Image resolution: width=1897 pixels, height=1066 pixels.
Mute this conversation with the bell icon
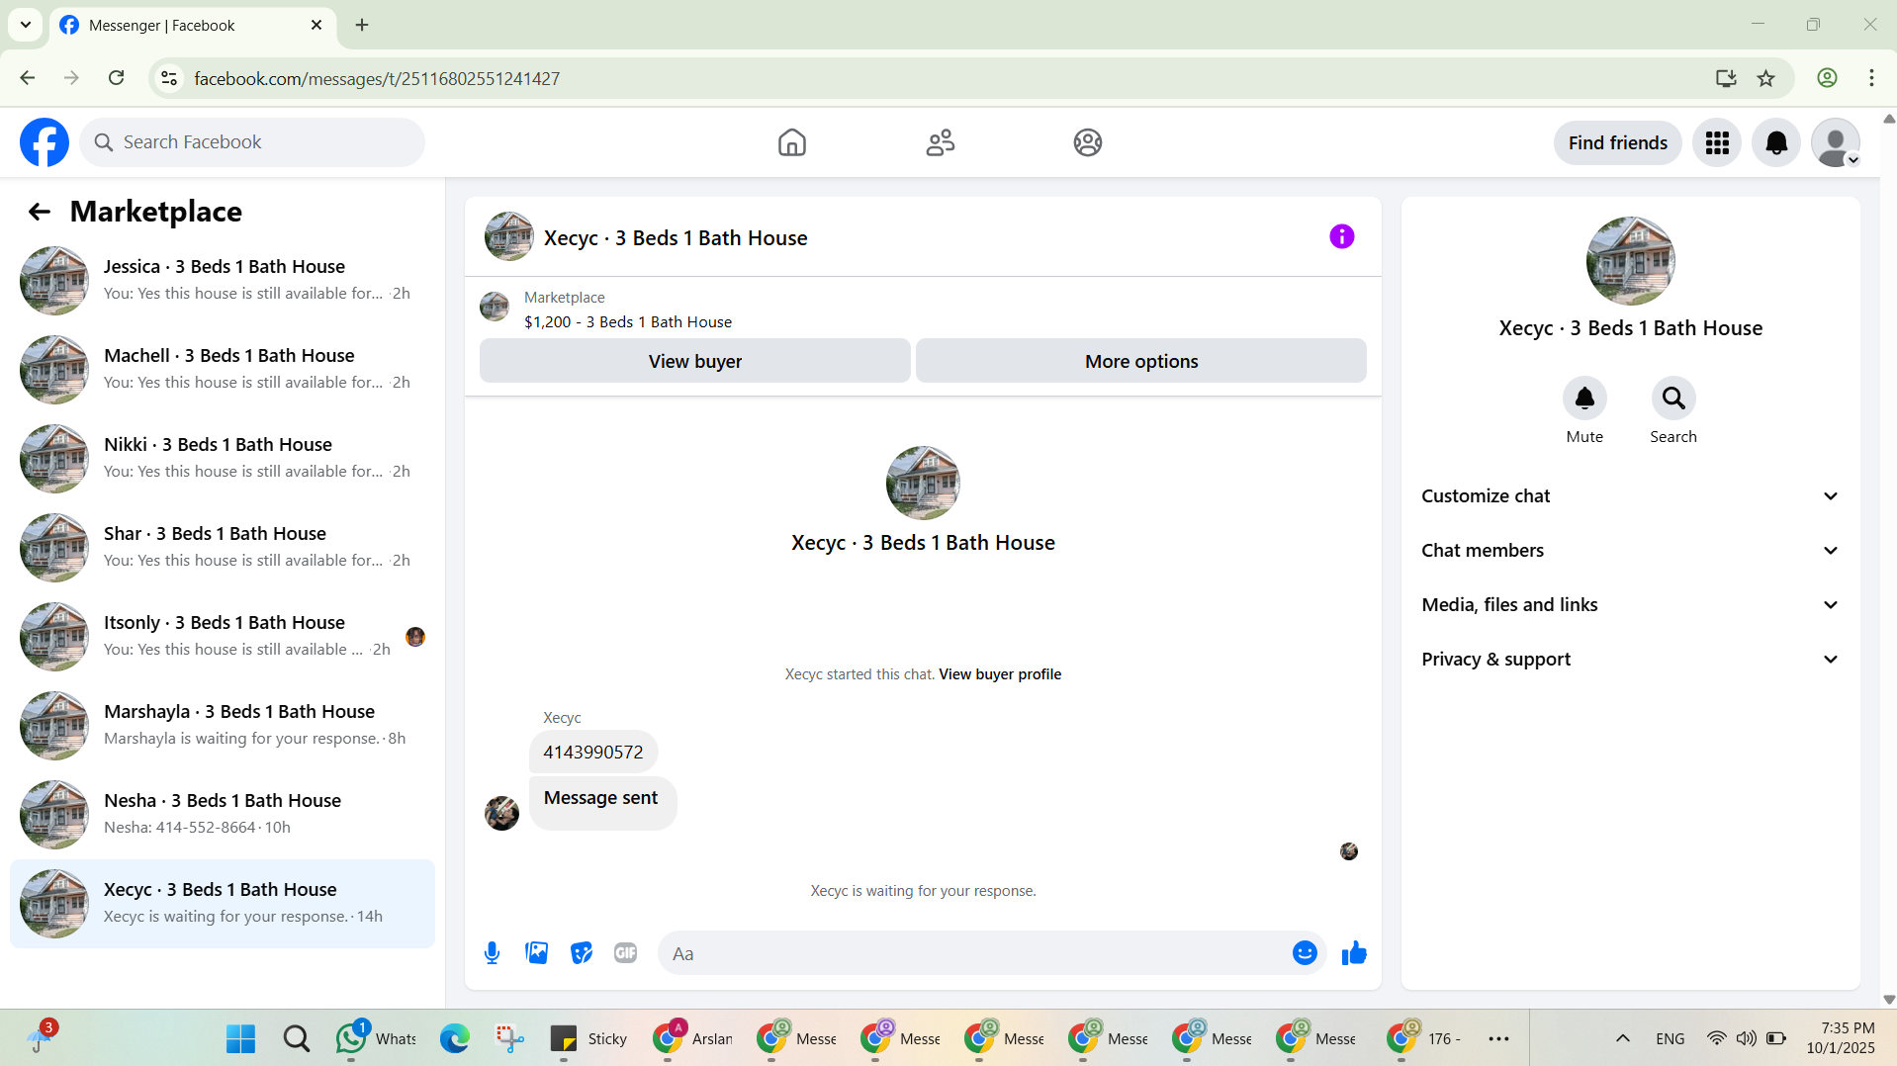coord(1584,398)
